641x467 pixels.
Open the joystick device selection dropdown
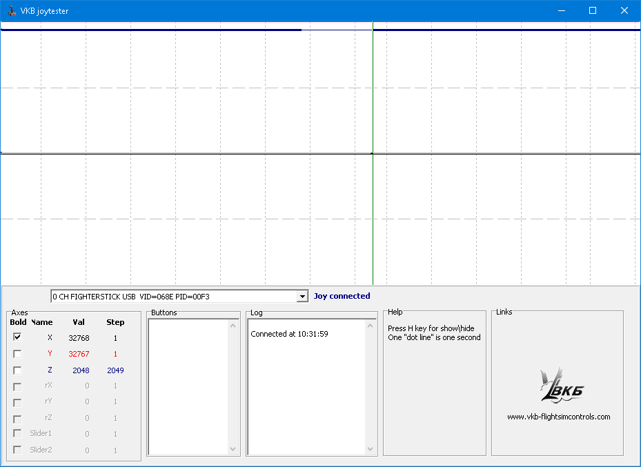(x=302, y=296)
